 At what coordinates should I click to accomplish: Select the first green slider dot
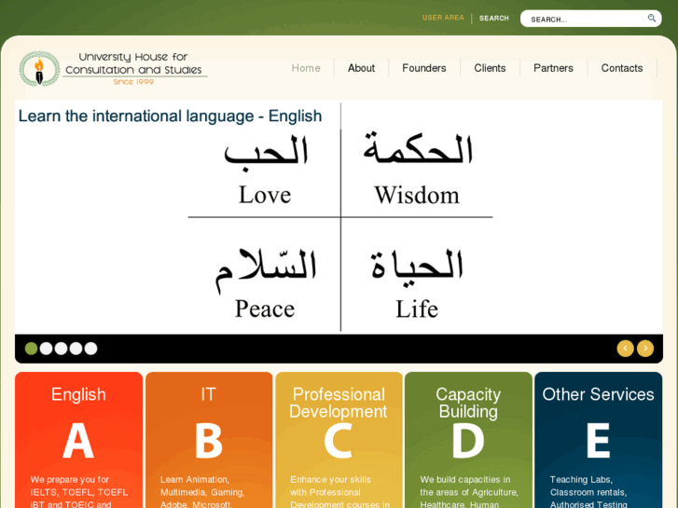(x=31, y=348)
